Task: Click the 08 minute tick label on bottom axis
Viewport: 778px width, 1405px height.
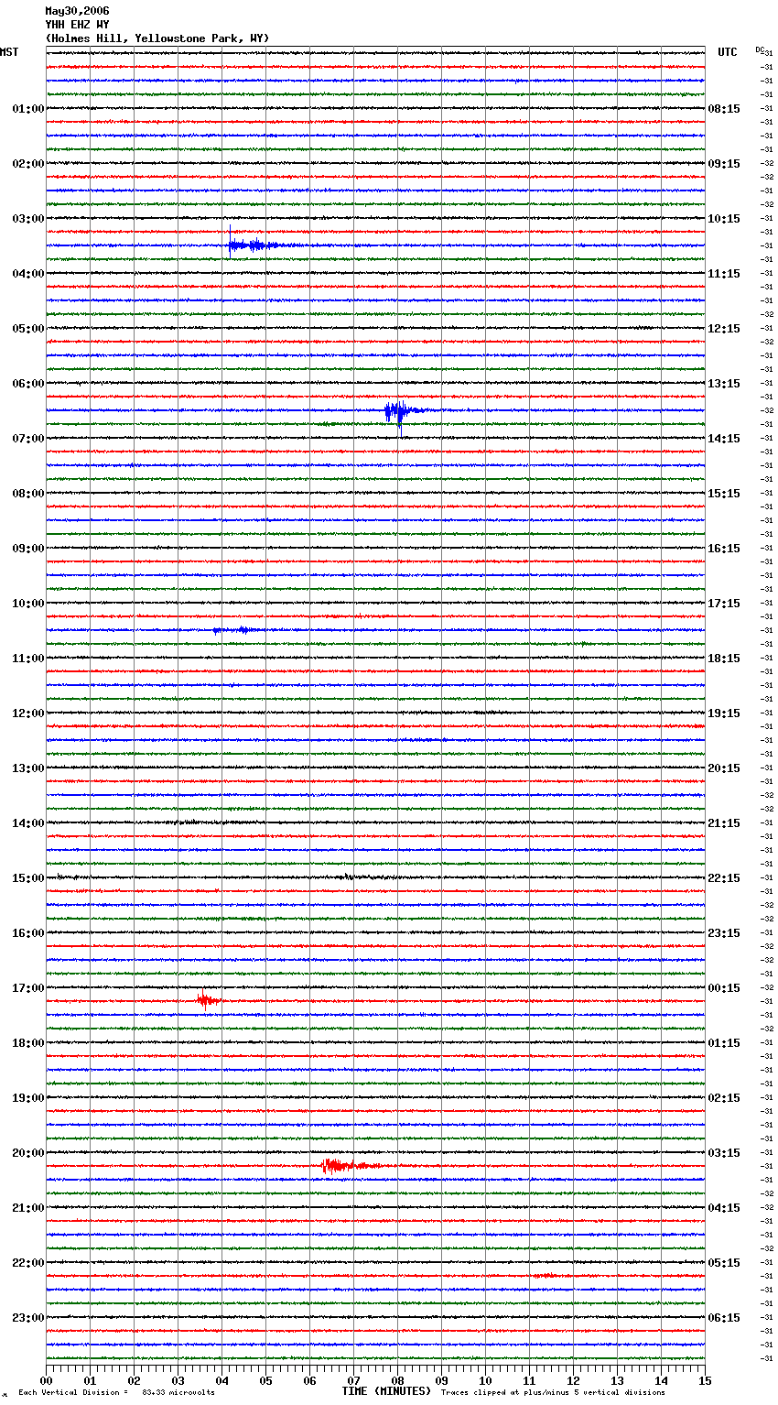Action: (x=397, y=1380)
